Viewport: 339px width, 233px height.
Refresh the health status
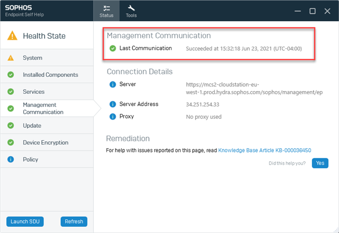pyautogui.click(x=74, y=221)
